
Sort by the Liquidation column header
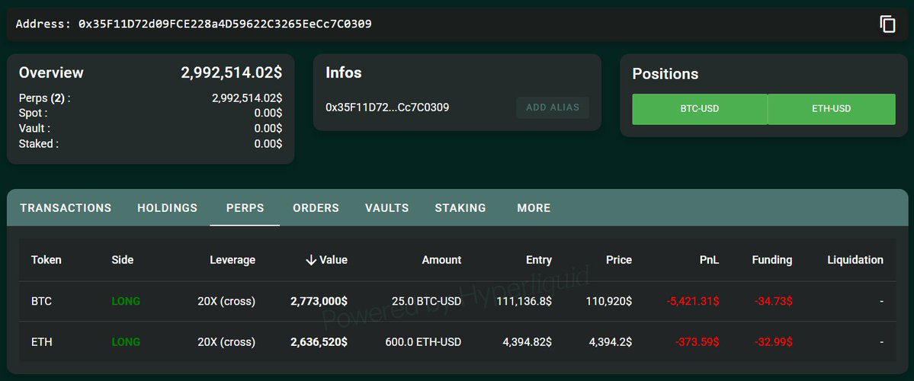pyautogui.click(x=855, y=260)
